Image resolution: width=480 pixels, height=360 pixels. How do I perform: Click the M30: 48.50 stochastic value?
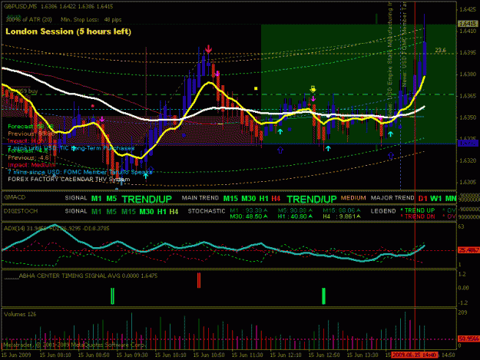click(249, 216)
